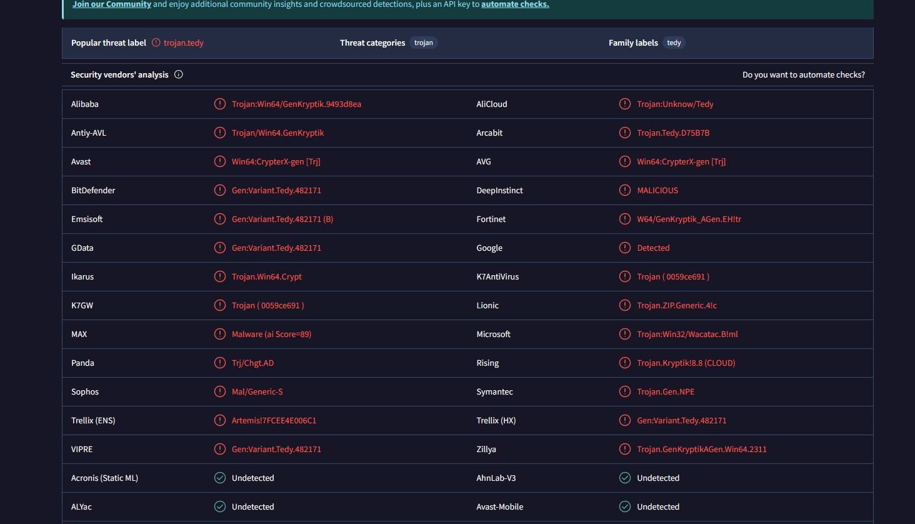Click the alert icon for Zillya
Screen dimensions: 915x524
click(625, 449)
